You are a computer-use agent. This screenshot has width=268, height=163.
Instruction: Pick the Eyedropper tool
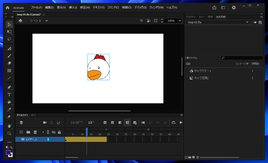coord(9,109)
